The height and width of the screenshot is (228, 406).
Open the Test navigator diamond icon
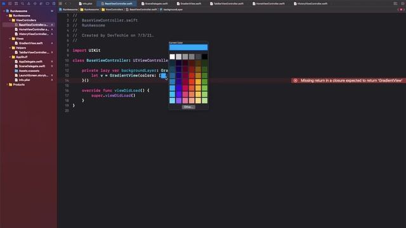pyautogui.click(x=35, y=4)
